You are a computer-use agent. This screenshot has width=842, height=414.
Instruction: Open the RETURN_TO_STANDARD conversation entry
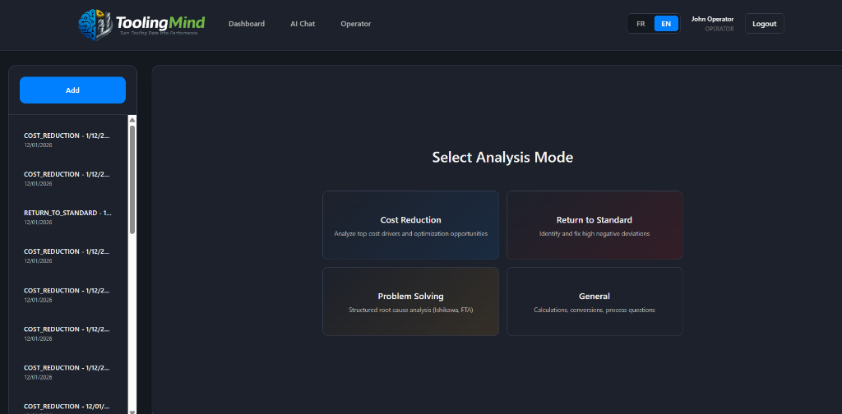[67, 216]
